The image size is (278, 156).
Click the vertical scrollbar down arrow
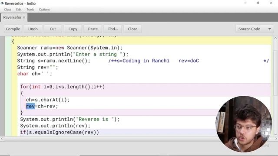(x=275, y=134)
